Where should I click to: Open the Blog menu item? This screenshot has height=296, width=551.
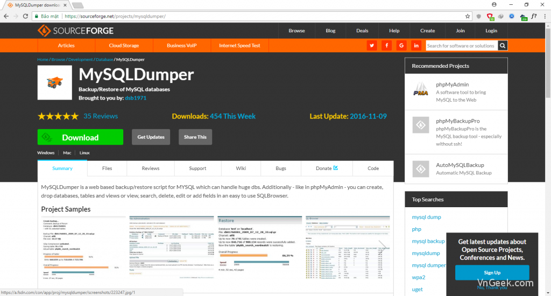[330, 31]
